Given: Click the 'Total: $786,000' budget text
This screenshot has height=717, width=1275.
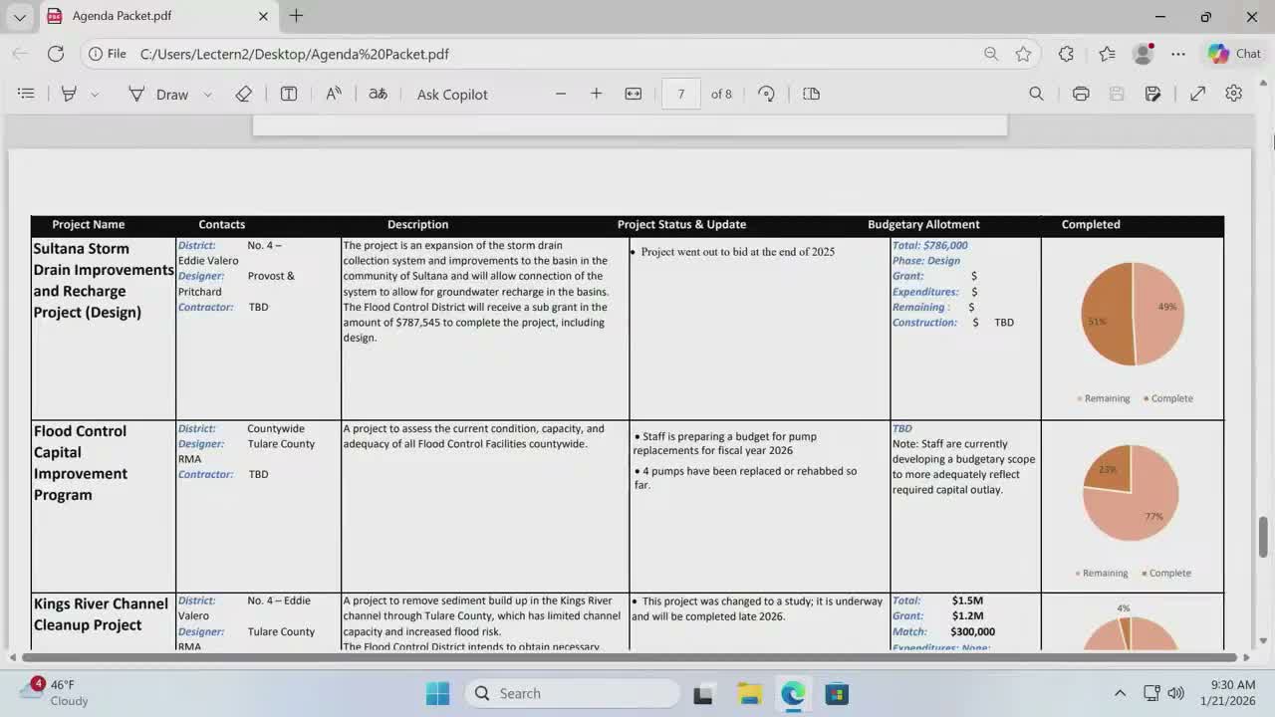Looking at the screenshot, I should [x=930, y=245].
